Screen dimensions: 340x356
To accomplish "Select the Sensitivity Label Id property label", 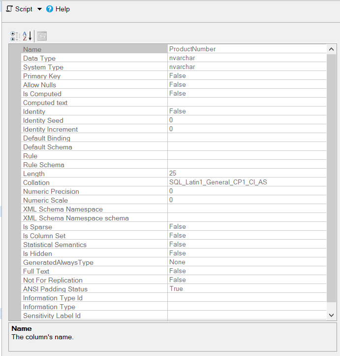I will coord(52,316).
